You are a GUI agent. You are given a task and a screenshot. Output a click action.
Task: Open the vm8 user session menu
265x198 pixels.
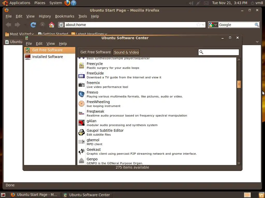[257, 3]
